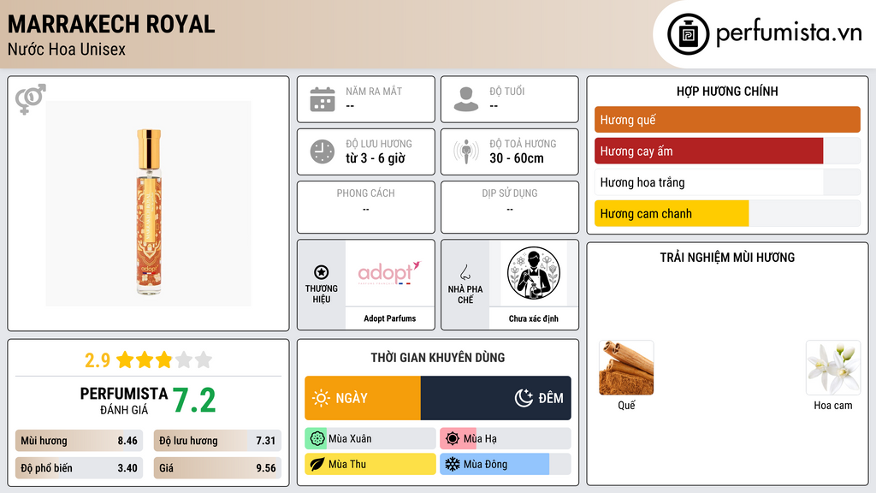Click the '30 - 60cm' sillage value

click(x=517, y=158)
